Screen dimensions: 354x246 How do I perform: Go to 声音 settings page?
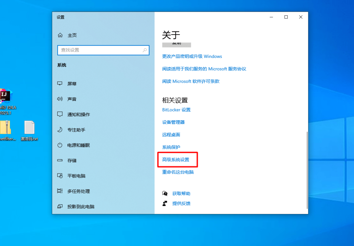(103, 99)
